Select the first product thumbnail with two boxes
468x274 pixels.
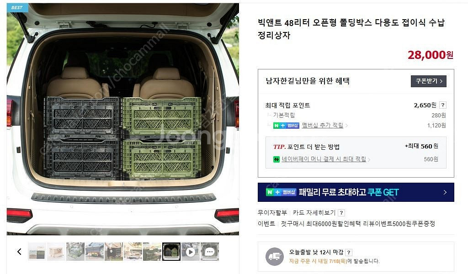pos(37,252)
